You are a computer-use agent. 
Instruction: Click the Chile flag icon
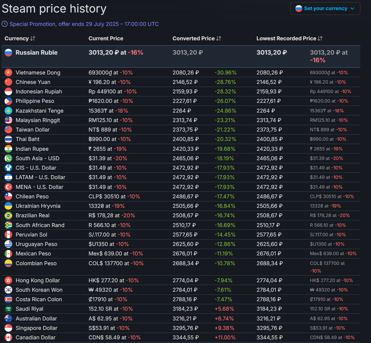click(9, 196)
